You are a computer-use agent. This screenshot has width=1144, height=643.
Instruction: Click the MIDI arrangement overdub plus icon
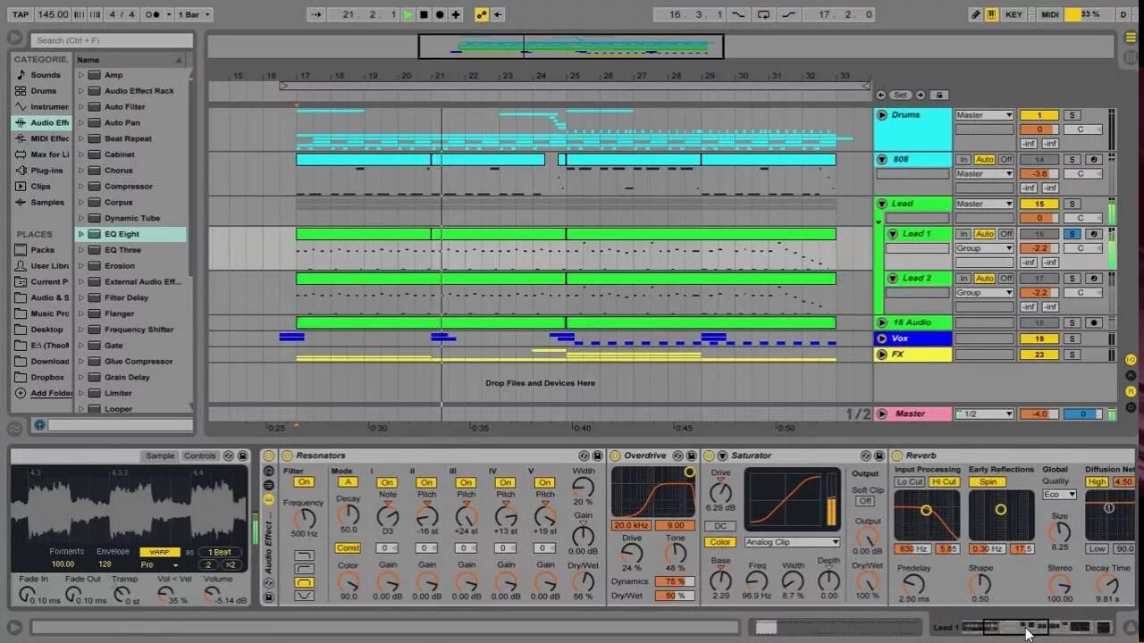[455, 13]
